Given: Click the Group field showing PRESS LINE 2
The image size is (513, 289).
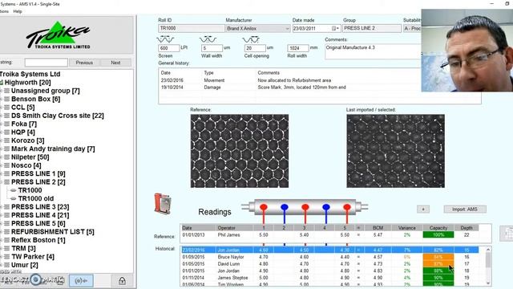Looking at the screenshot, I should 372,29.
